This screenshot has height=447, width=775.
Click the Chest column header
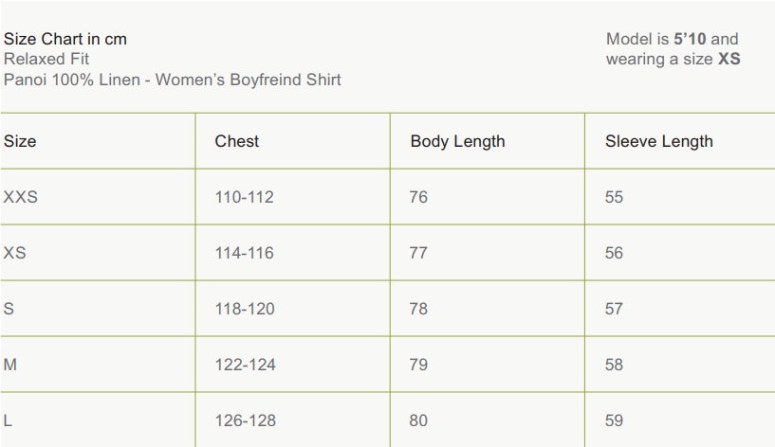click(237, 141)
